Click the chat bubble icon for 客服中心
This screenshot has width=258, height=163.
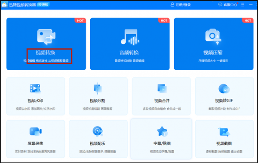coord(220,5)
